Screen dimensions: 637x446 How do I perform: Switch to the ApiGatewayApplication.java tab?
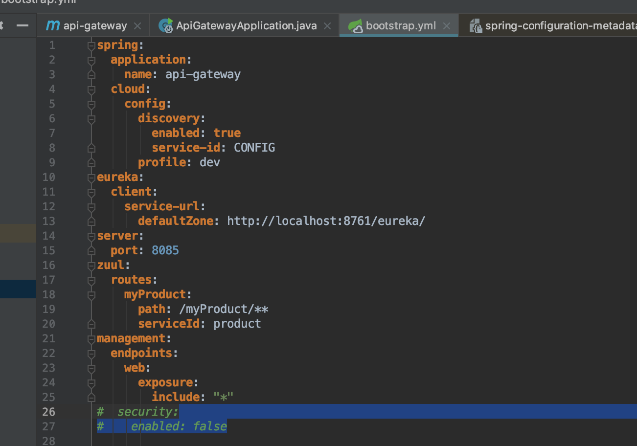click(x=246, y=26)
